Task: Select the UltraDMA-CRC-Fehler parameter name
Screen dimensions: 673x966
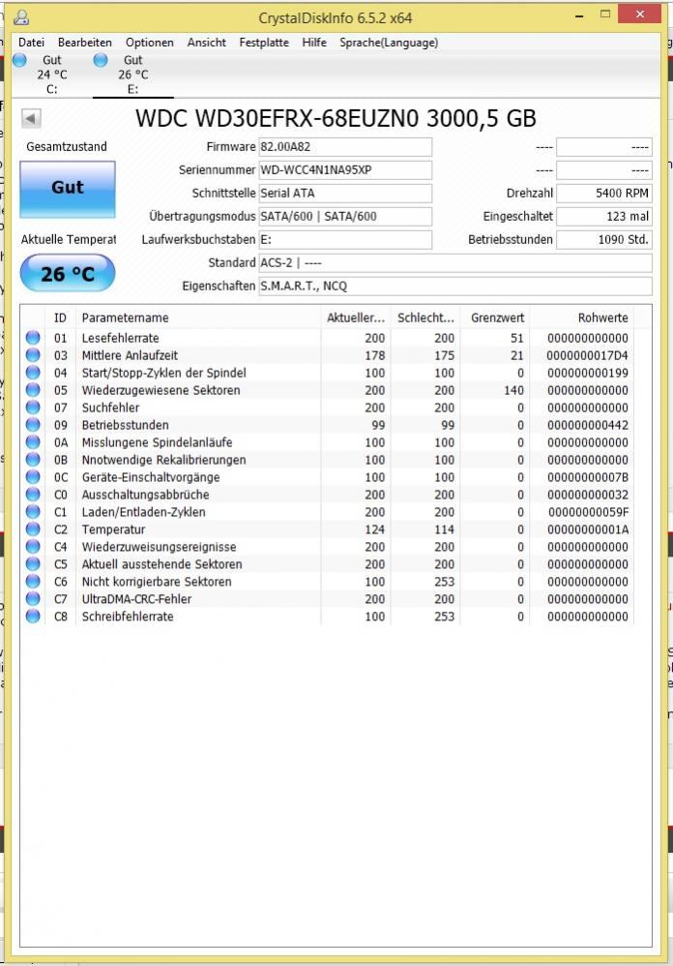Action: click(x=136, y=599)
